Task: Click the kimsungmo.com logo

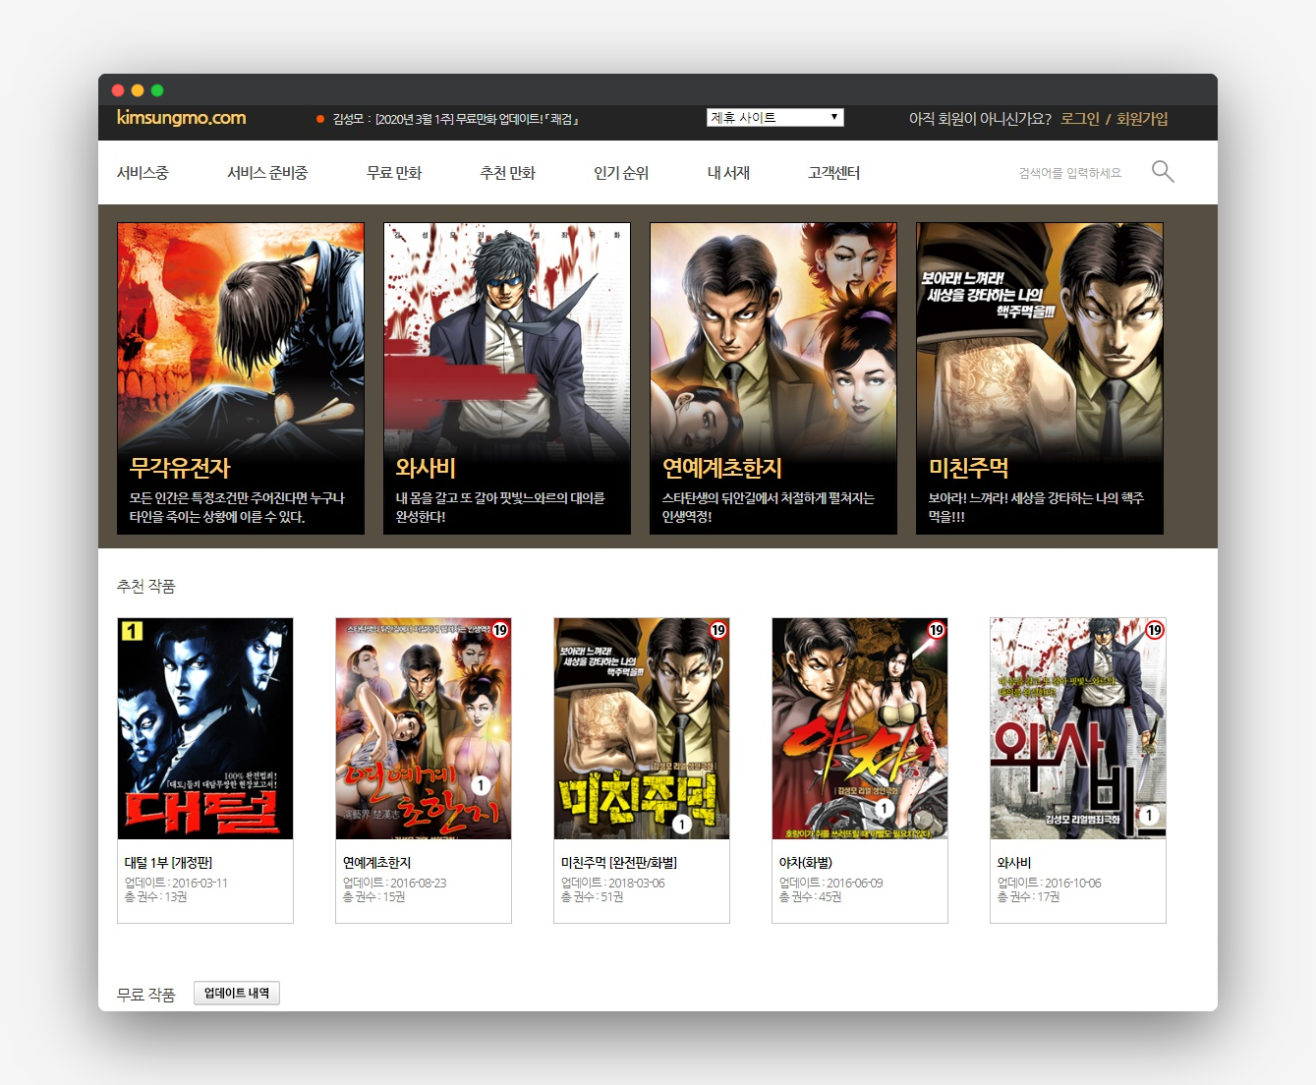Action: point(181,118)
